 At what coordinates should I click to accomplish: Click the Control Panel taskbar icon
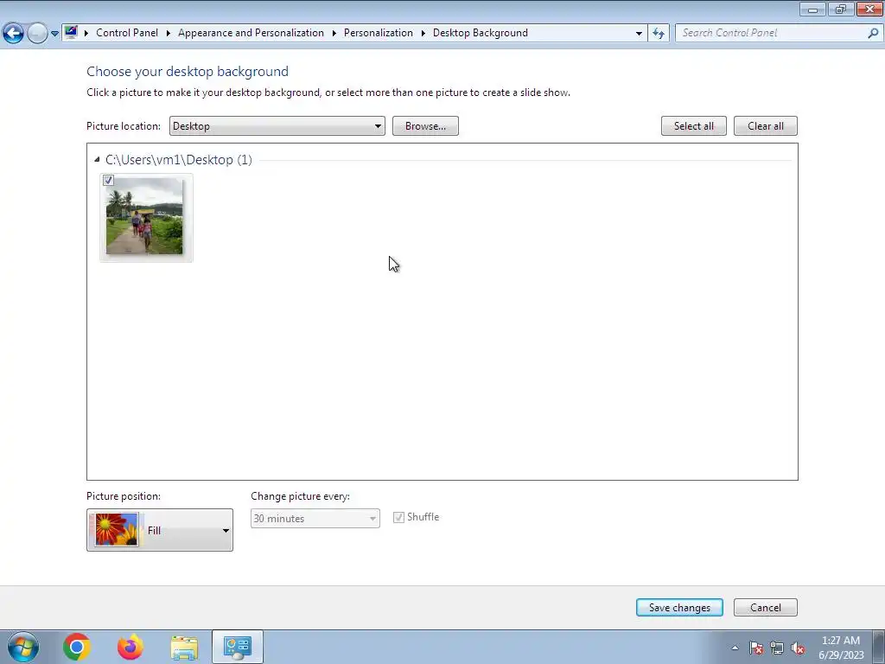coord(238,647)
